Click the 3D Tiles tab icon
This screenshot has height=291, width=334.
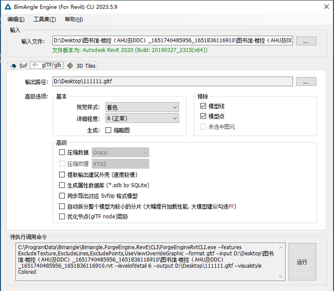(x=70, y=66)
